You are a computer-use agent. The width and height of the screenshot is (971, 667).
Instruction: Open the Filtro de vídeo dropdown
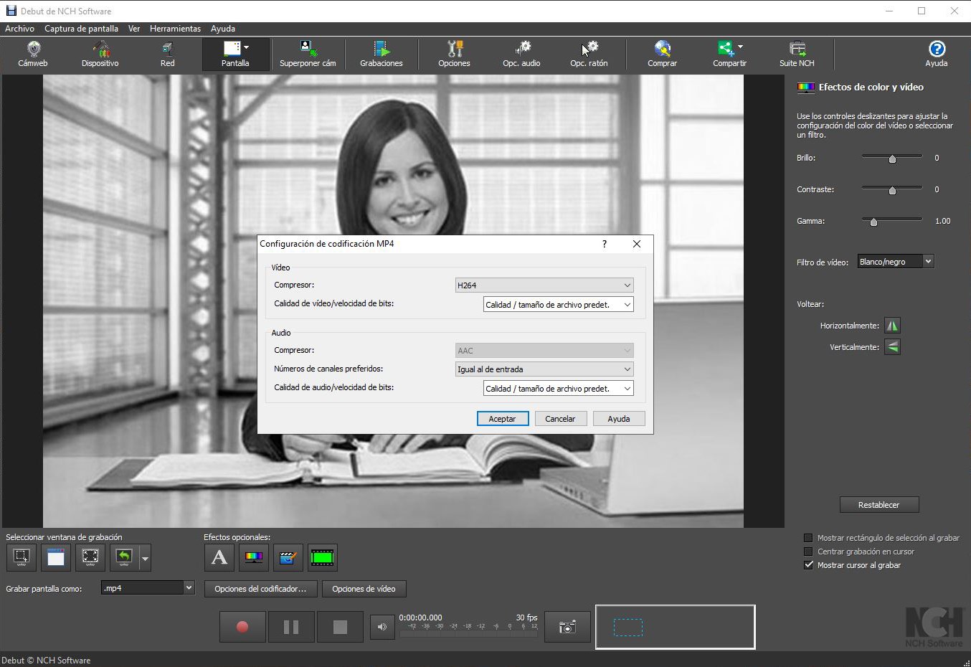(896, 262)
